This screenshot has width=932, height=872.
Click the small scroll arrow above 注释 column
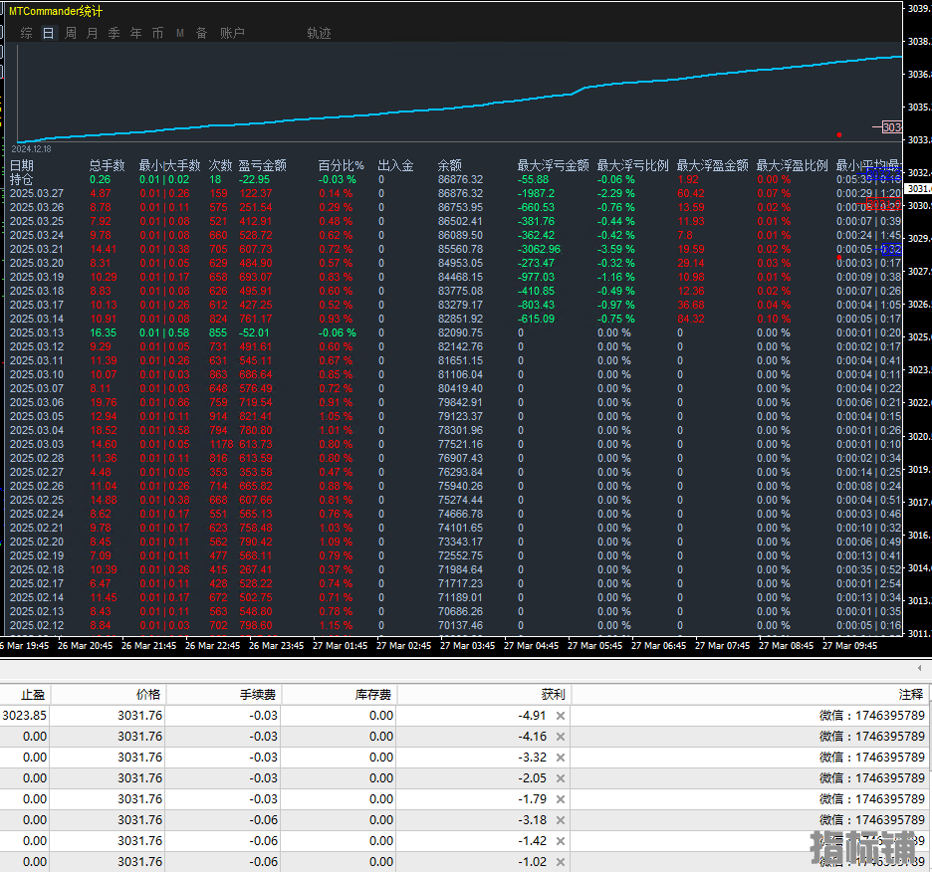tap(919, 668)
